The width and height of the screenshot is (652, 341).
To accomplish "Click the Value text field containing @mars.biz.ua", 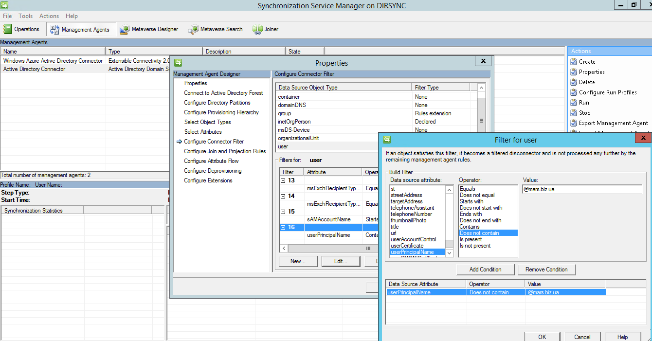I will [x=582, y=189].
